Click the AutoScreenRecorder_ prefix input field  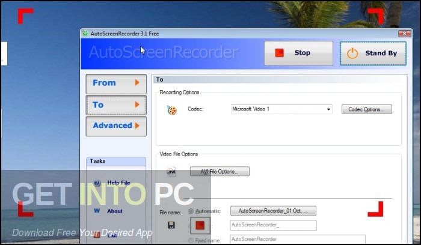pos(273,225)
